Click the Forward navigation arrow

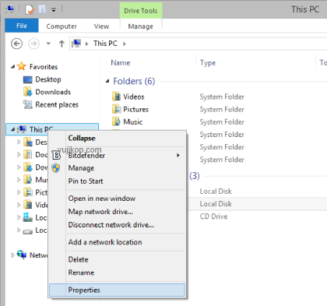click(33, 44)
